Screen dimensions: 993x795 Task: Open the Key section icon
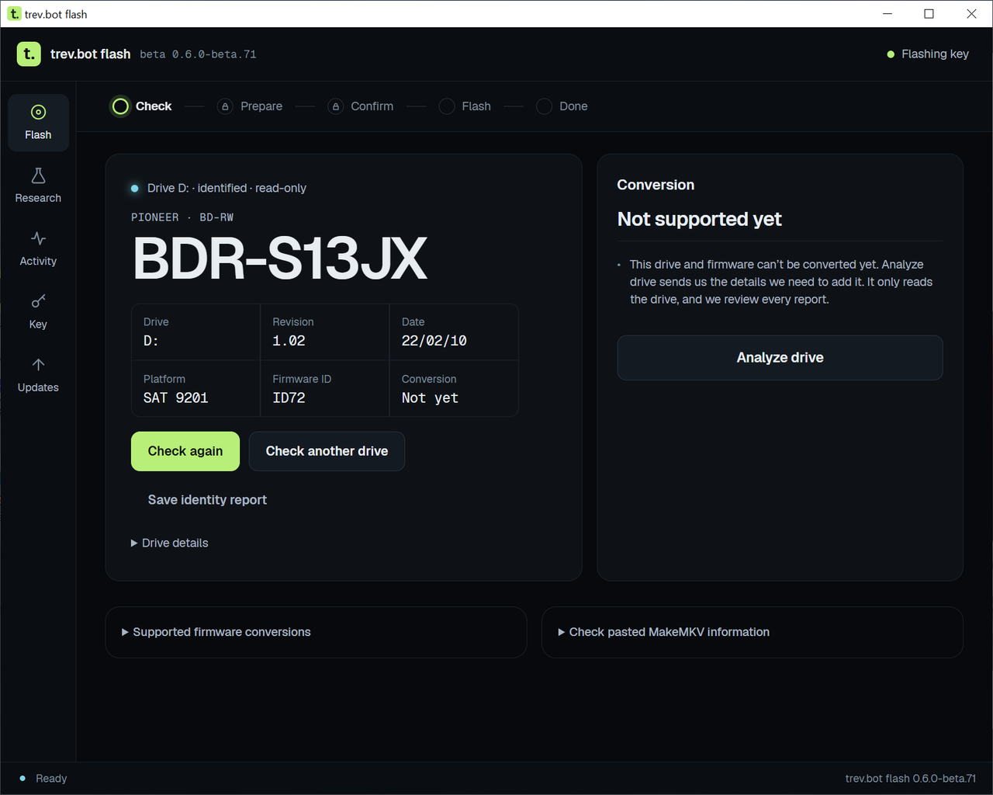(38, 301)
